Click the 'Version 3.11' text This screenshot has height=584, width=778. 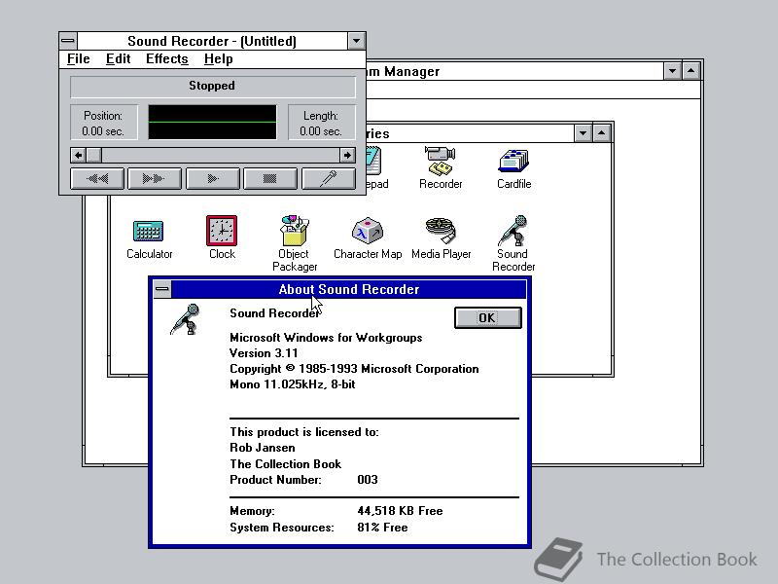264,353
